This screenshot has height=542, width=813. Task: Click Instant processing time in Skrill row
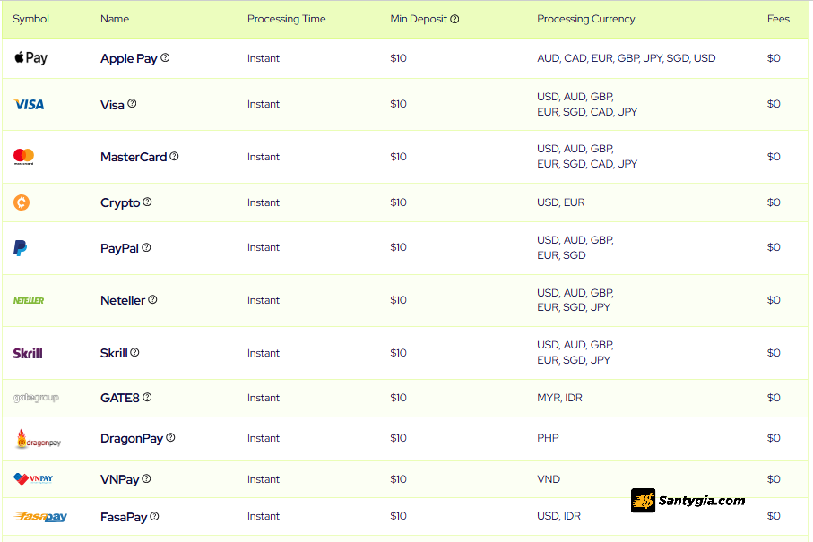[264, 353]
